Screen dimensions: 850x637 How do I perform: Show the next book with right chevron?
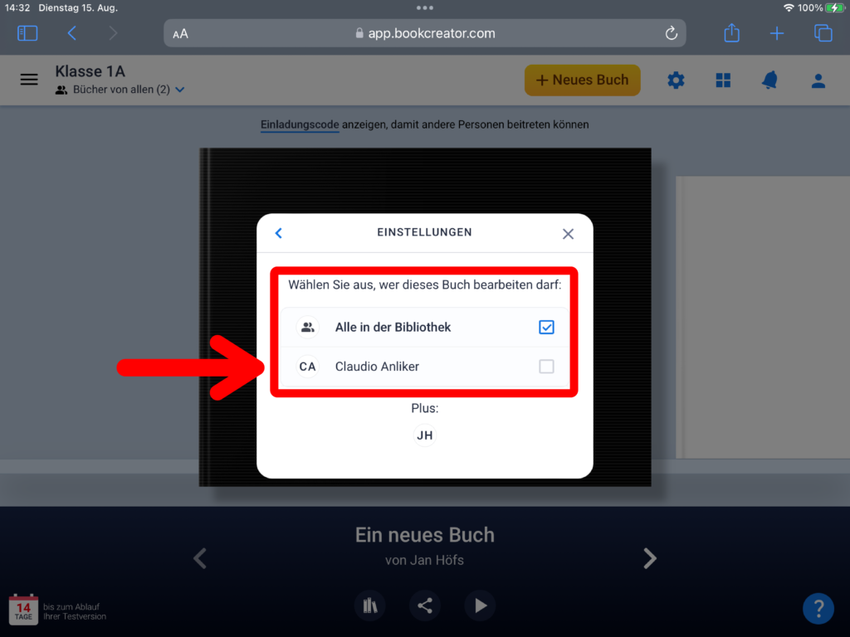click(x=650, y=559)
